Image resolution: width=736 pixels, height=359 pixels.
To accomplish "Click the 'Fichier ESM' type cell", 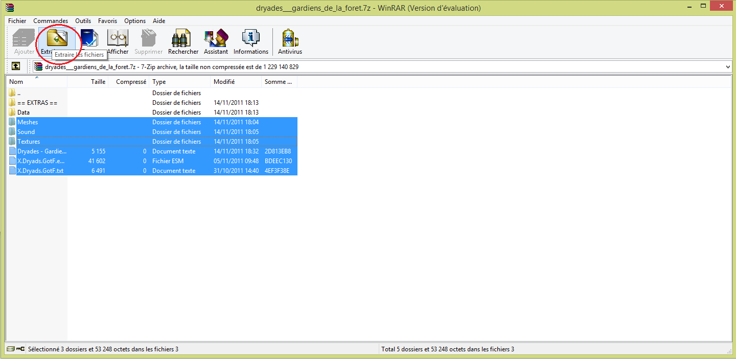I will [x=168, y=161].
